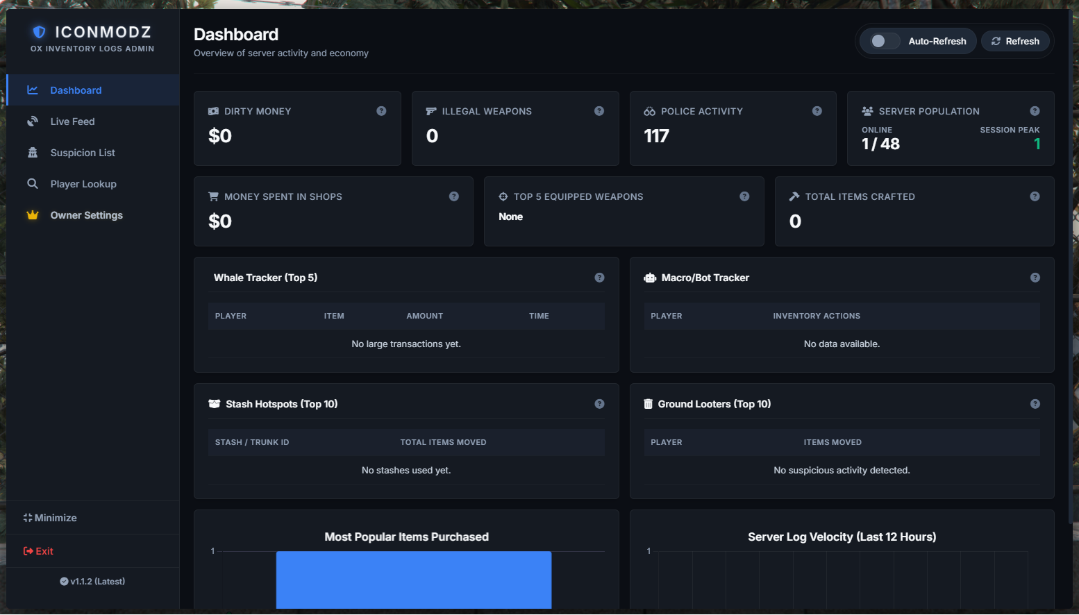Click the Equipped Weapons crosshair icon
Screen dimensions: 1079x615
pos(503,196)
